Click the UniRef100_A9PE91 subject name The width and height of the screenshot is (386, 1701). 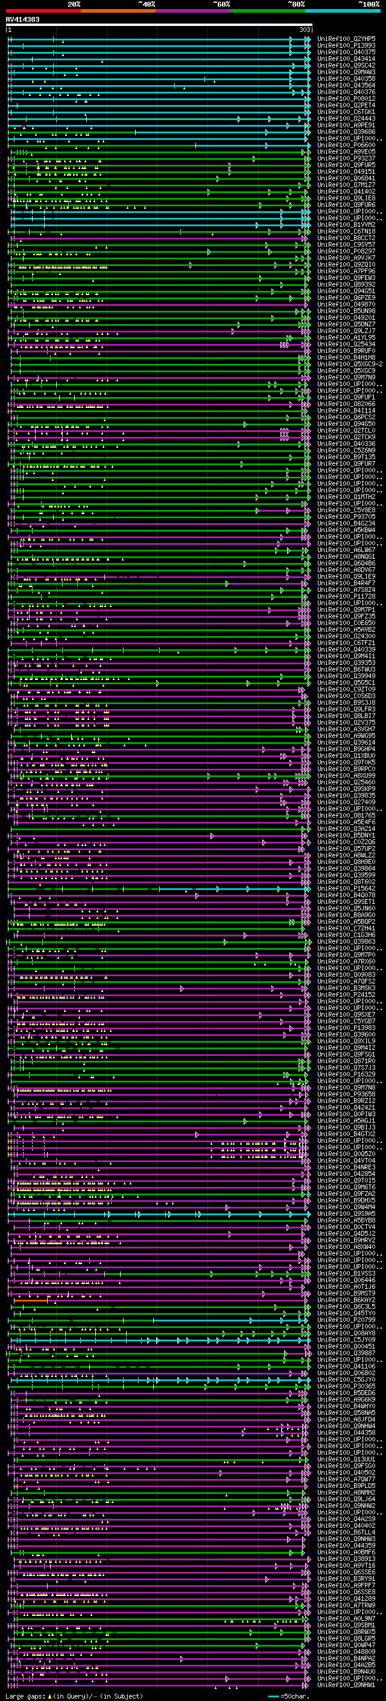coord(346,125)
